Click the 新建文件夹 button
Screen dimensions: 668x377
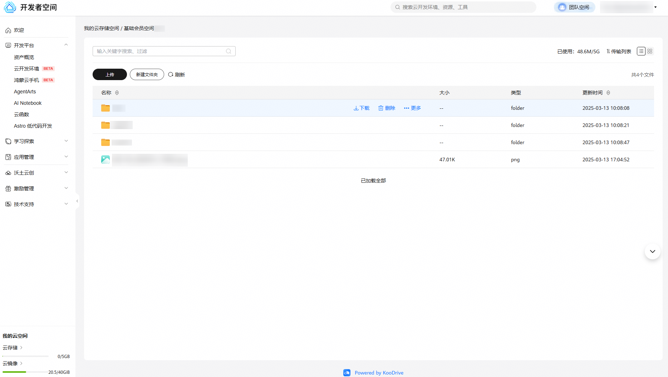(147, 74)
